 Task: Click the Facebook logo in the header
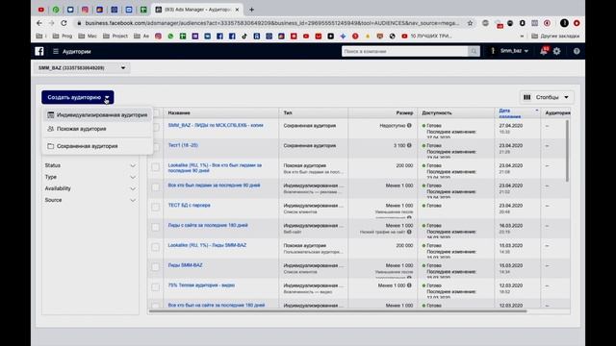point(39,51)
